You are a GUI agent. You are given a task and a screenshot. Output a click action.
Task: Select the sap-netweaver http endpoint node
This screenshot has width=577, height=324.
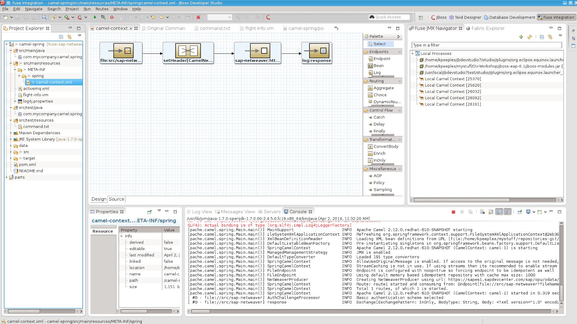pos(257,53)
